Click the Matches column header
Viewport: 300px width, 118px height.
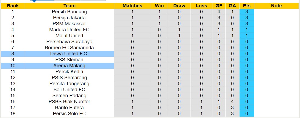132,6
